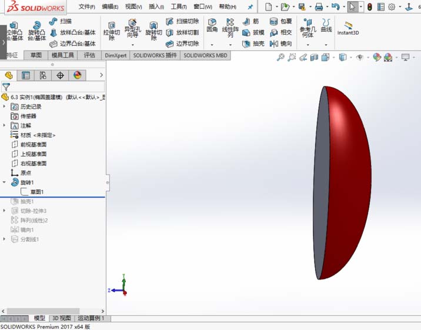Image resolution: width=421 pixels, height=330 pixels.
Task: Open the 插入(I) menu
Action: pos(156,6)
